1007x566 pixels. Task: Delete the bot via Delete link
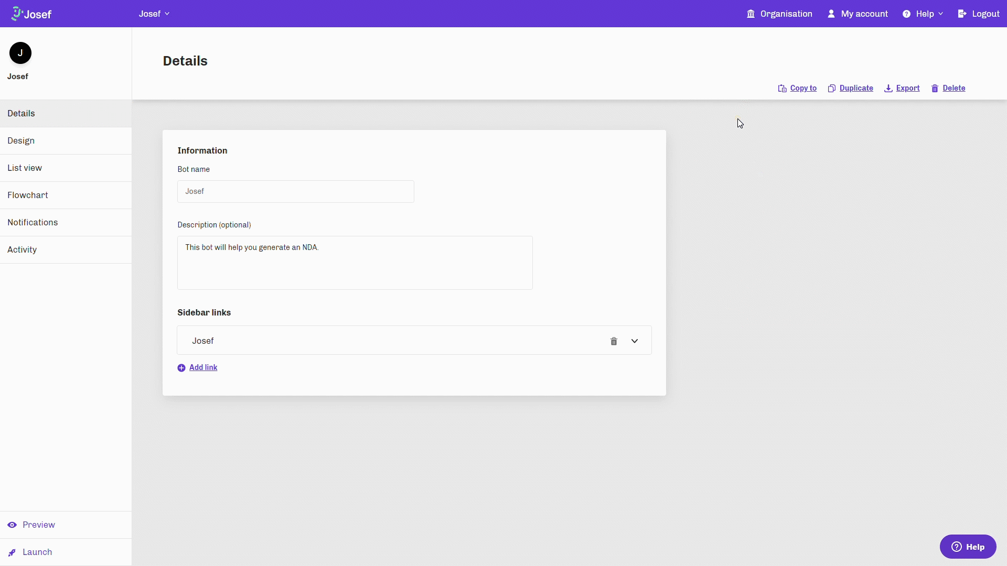(954, 88)
